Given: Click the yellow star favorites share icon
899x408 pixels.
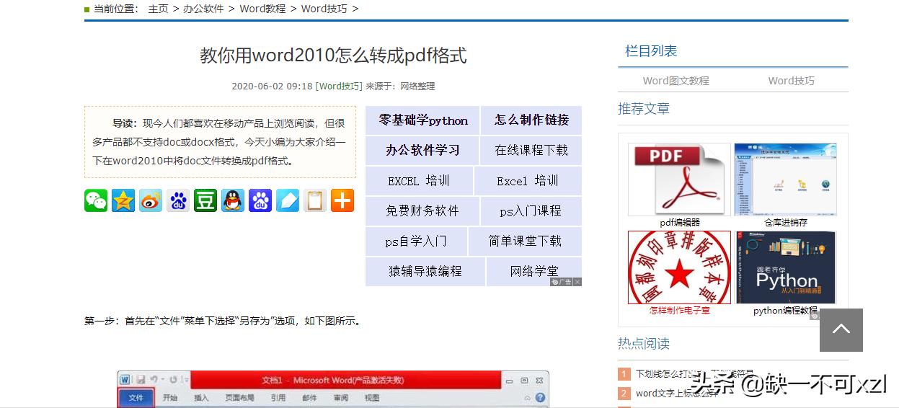Looking at the screenshot, I should point(123,200).
